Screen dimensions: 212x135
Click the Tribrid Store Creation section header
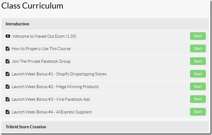pos(105,127)
